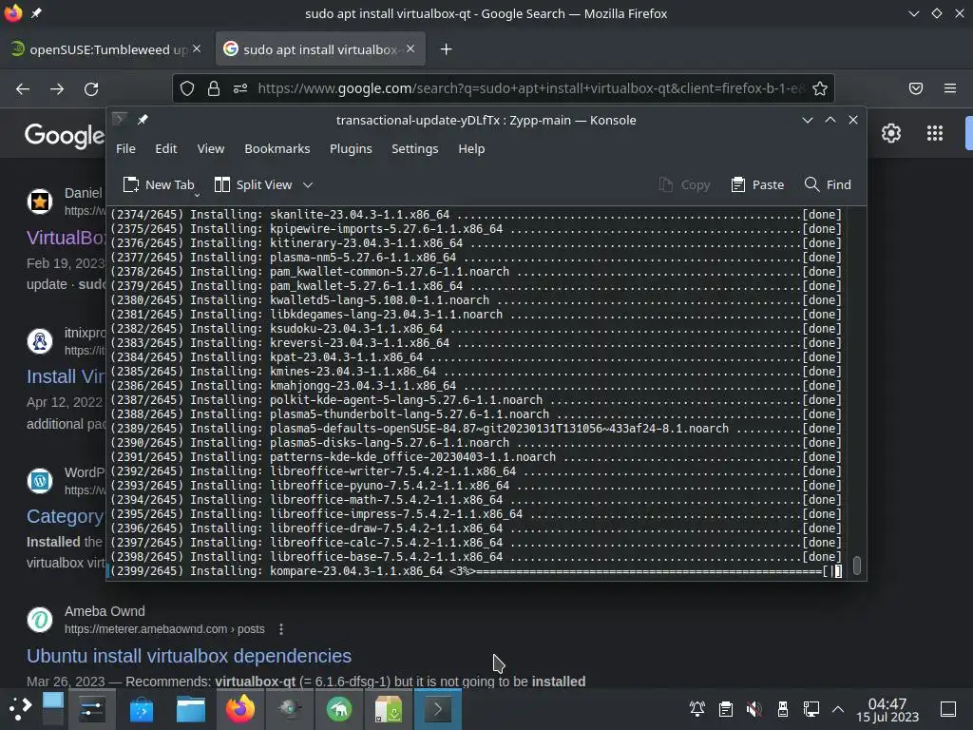Screen dimensions: 973x730
Task: Expand Split View dropdown arrow
Action: [x=308, y=184]
